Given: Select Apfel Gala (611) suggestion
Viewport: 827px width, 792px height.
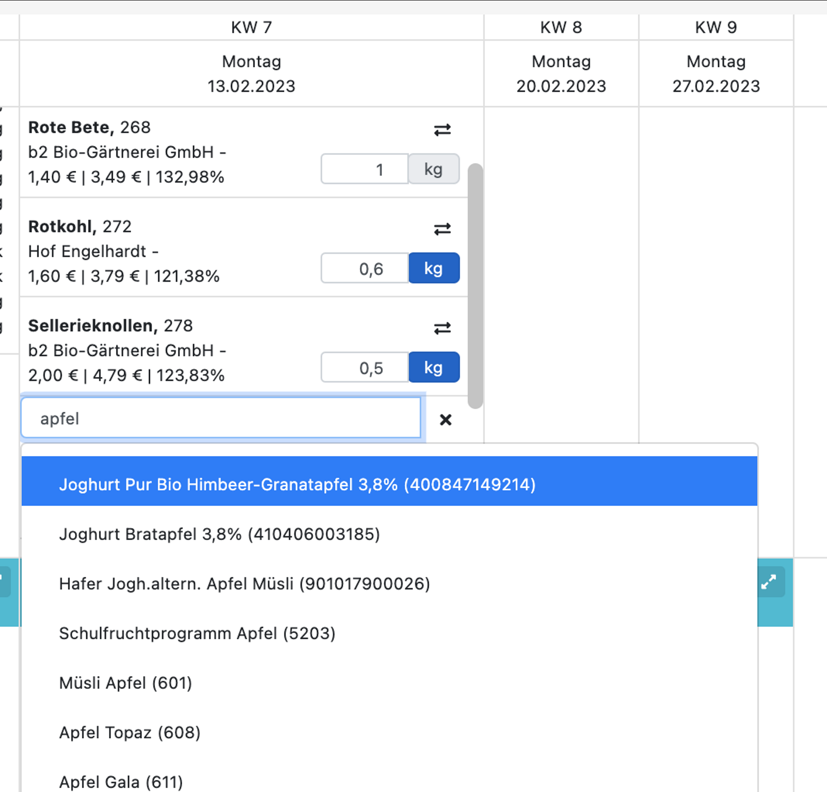Looking at the screenshot, I should pos(121,781).
